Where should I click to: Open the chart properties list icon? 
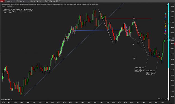60,1
